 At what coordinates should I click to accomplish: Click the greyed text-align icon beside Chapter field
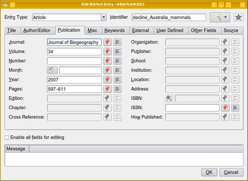point(118,108)
